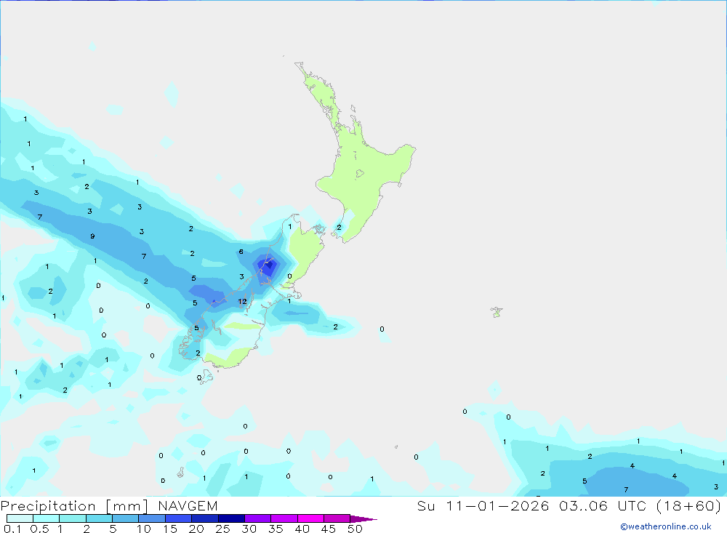Click the '9' precipitation value on the map
Image resolution: width=727 pixels, height=533 pixels.
click(x=92, y=236)
